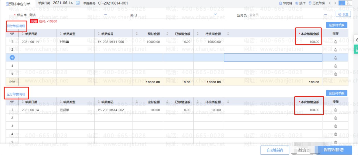Click 选应付单据 button
This screenshot has width=358, height=155.
[x=337, y=93]
